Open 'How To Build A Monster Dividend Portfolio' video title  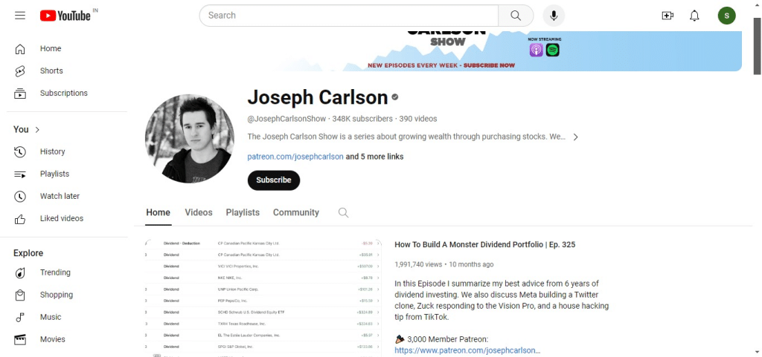[485, 245]
